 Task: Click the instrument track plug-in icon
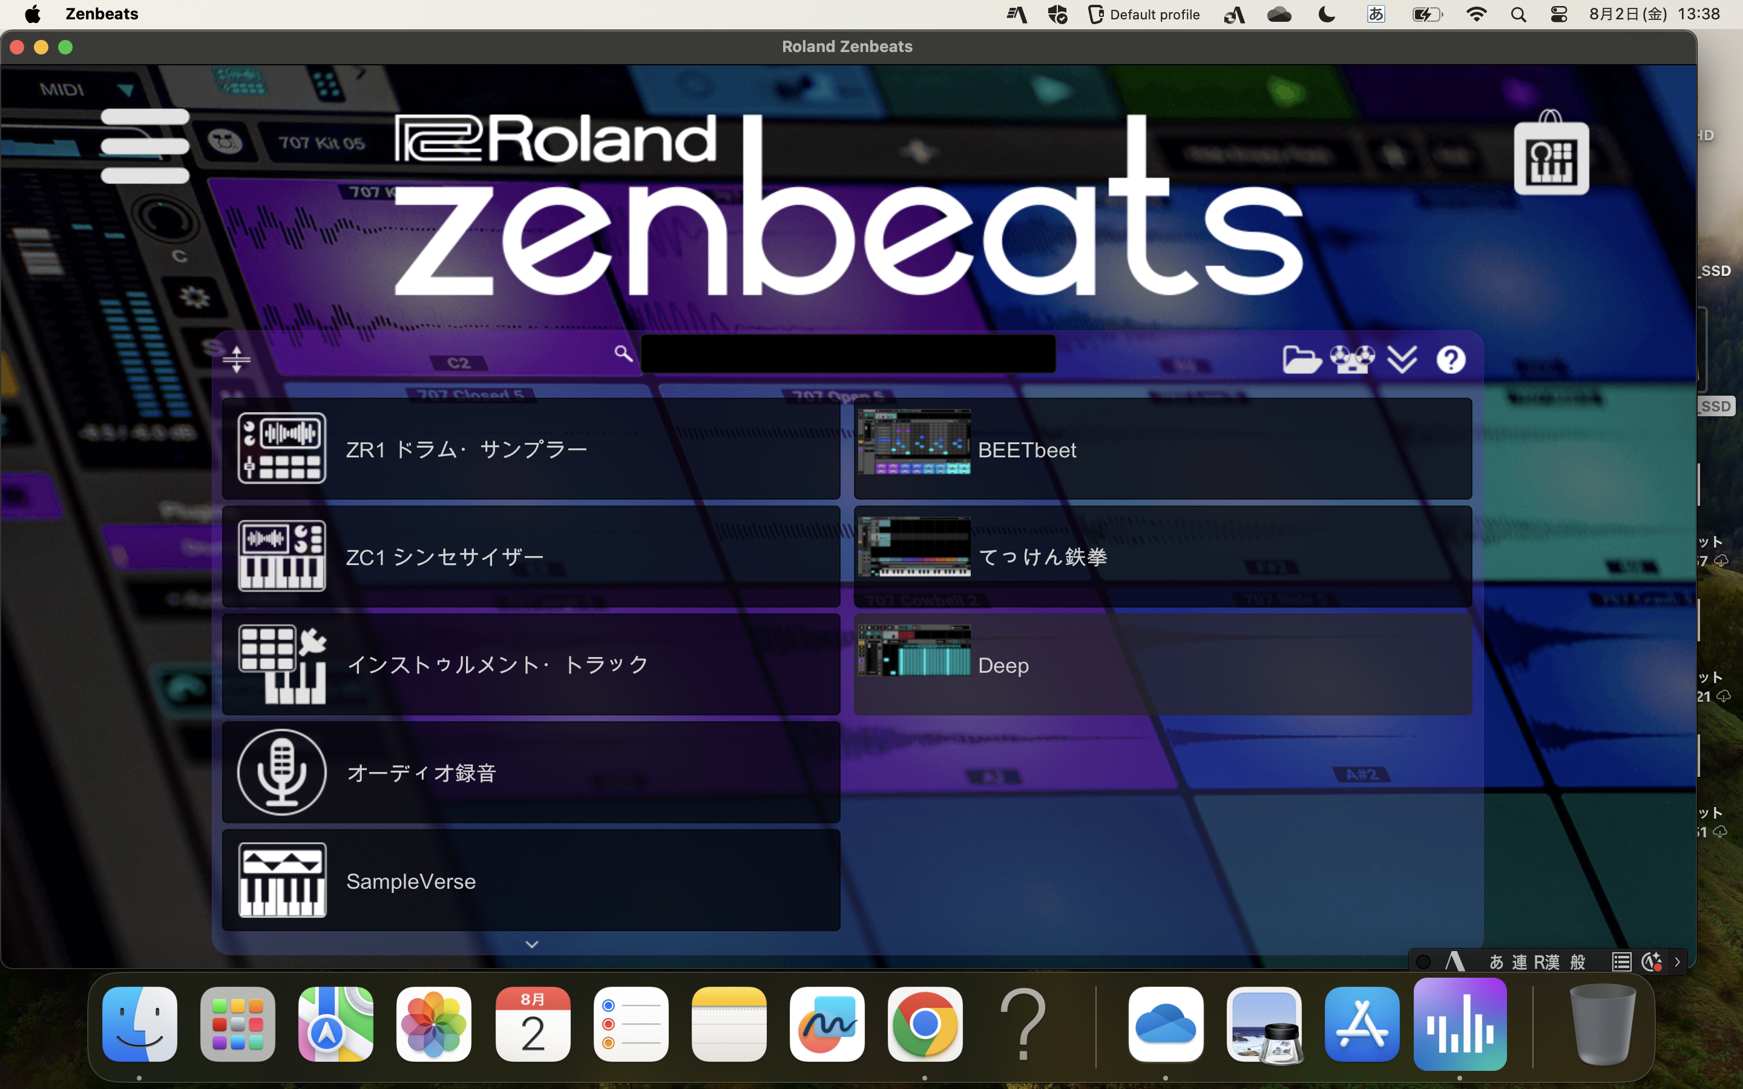[x=281, y=664]
